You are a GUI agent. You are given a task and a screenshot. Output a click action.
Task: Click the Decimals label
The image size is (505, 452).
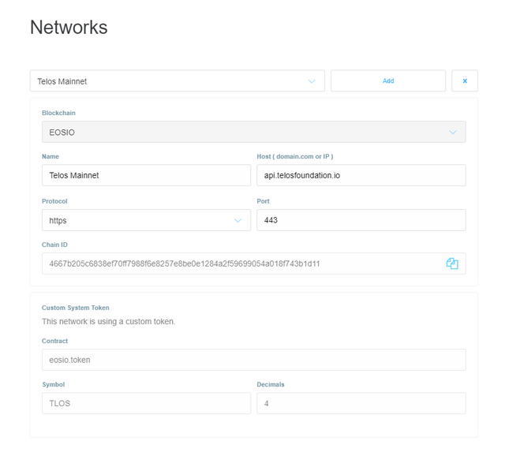click(271, 384)
